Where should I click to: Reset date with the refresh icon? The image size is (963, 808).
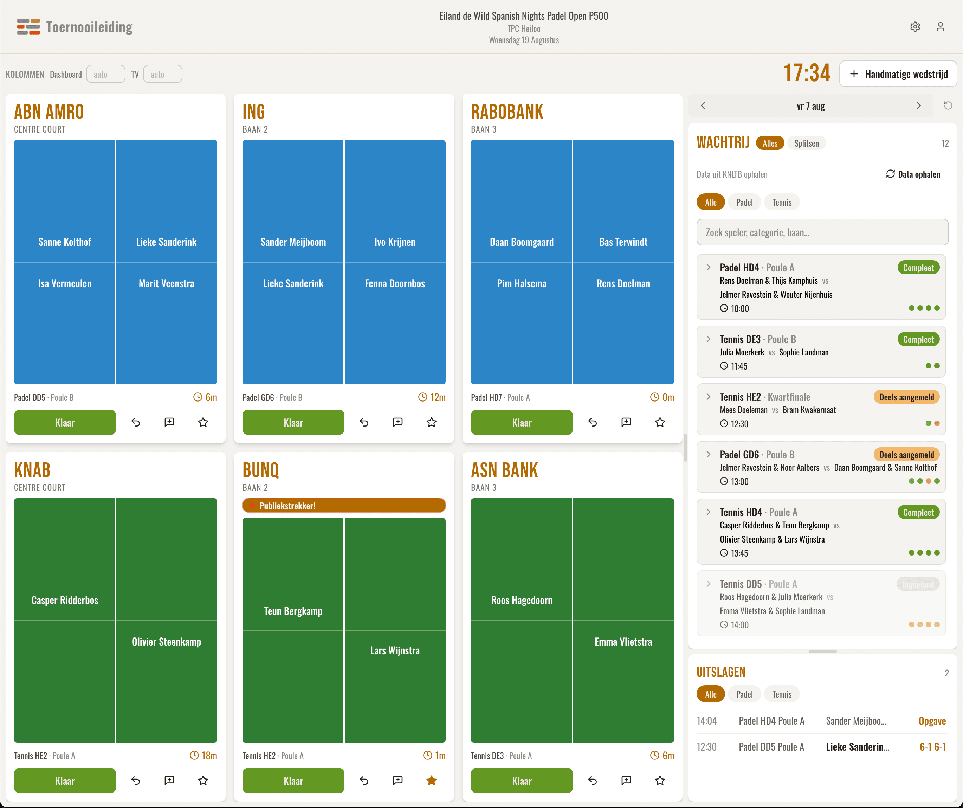[x=948, y=106]
